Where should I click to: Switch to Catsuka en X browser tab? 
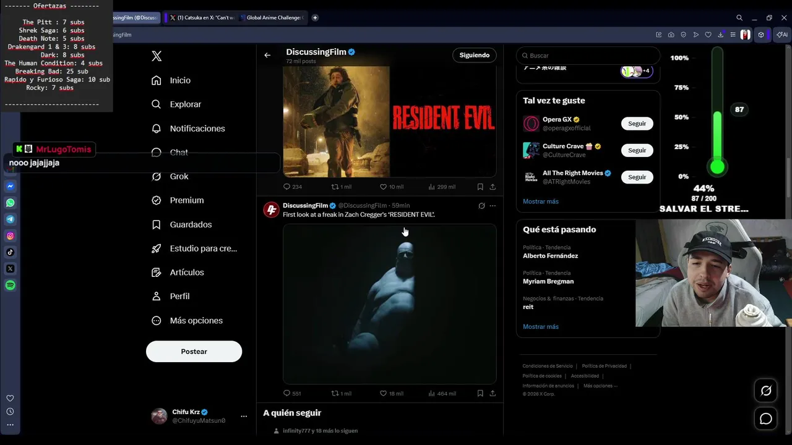pos(201,18)
